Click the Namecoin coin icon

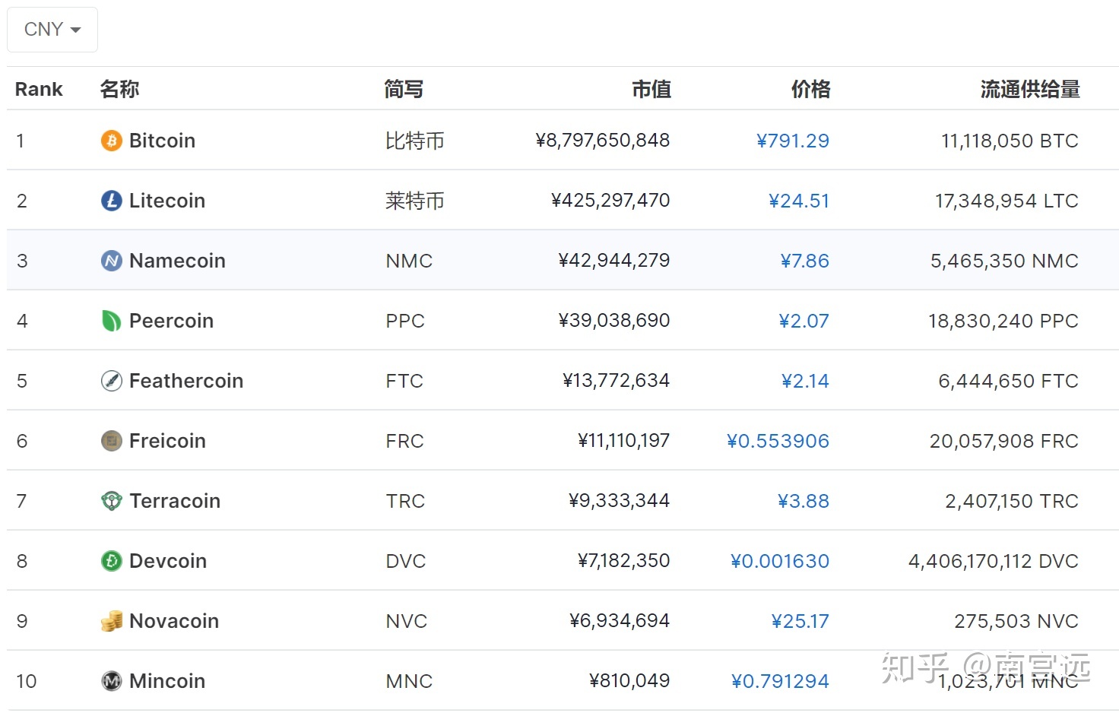pos(112,261)
